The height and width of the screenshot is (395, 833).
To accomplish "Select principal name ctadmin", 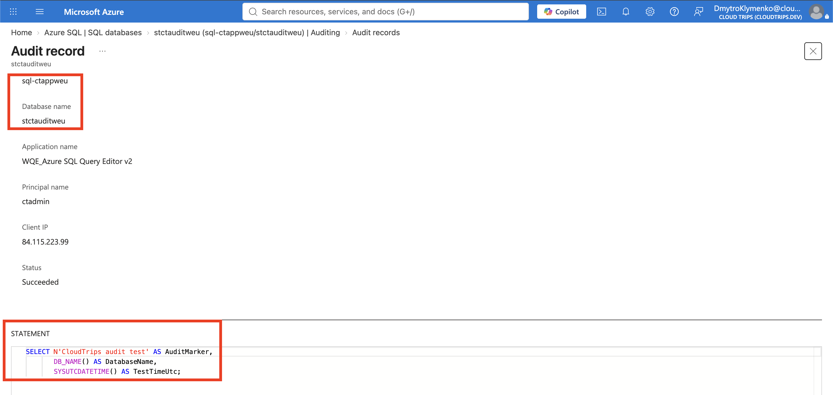I will click(36, 202).
